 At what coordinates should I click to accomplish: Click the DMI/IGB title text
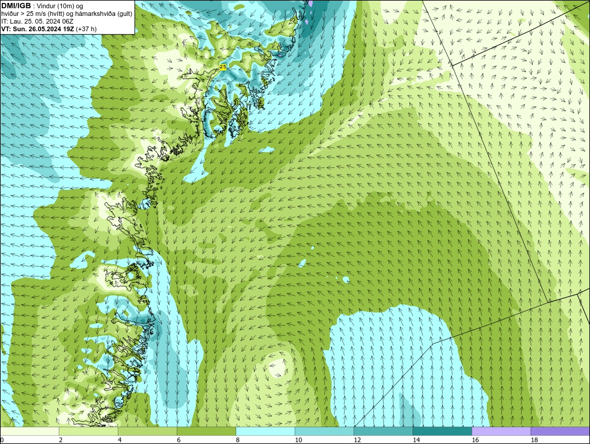point(16,6)
